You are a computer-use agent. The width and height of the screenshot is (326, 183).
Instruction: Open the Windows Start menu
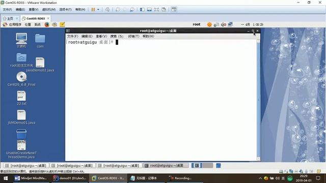[6, 178]
